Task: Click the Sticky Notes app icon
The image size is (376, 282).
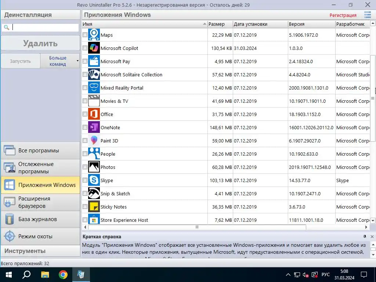Action: coord(94,206)
